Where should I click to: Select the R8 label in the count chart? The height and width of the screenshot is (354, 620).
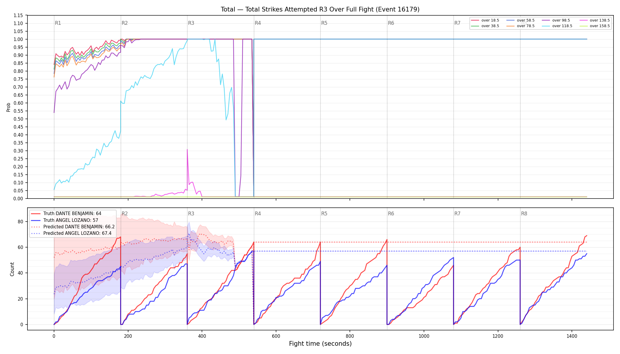click(524, 214)
